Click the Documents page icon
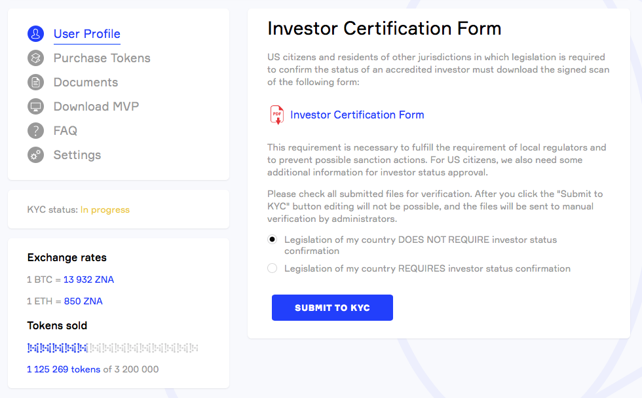 (x=35, y=82)
